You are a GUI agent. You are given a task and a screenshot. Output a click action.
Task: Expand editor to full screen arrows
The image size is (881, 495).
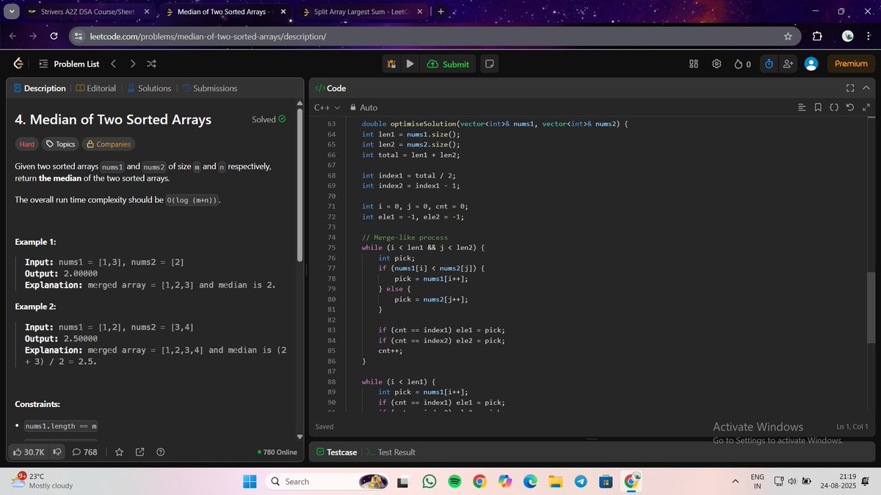pos(866,108)
